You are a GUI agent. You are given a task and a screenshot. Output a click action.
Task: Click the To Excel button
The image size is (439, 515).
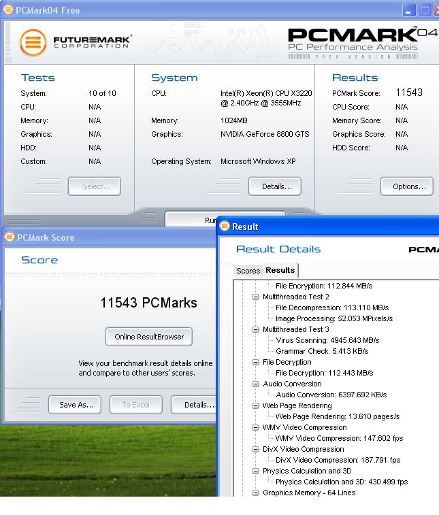pyautogui.click(x=136, y=405)
